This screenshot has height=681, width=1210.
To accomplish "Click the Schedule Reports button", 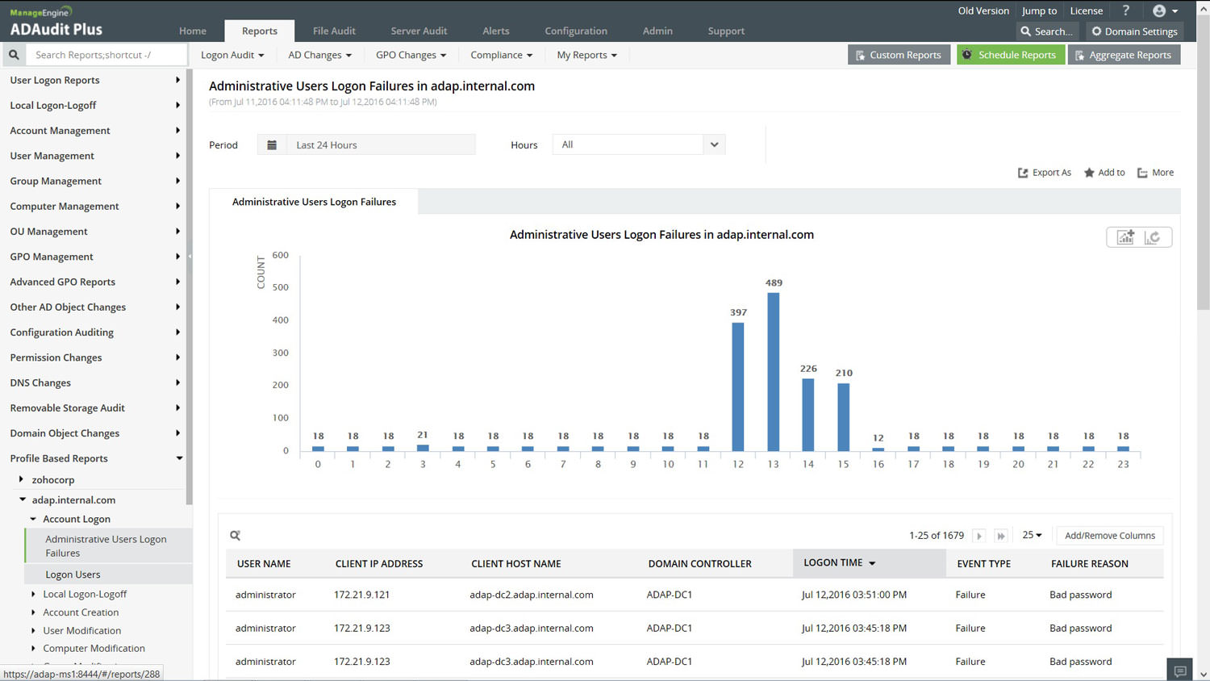I will pos(1010,55).
